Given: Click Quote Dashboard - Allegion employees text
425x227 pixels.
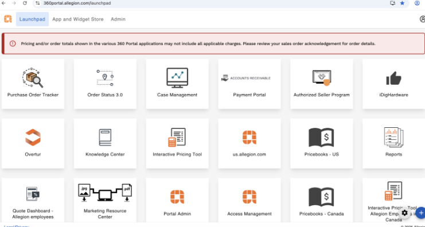Looking at the screenshot, I should (33, 214).
